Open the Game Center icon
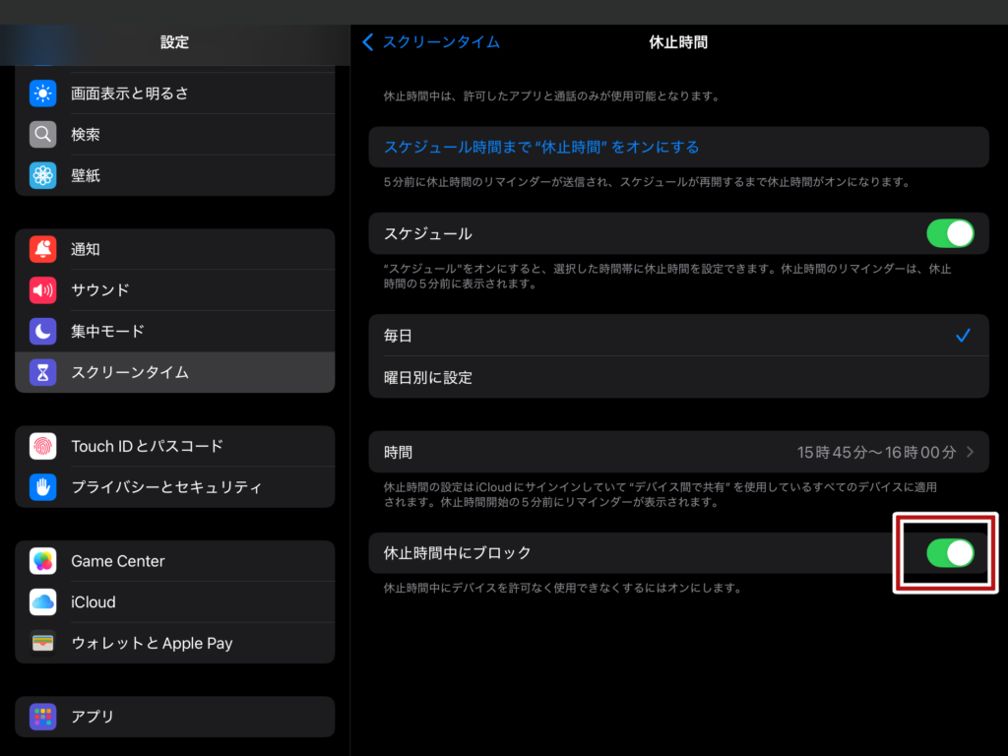1008x756 pixels. 42,561
